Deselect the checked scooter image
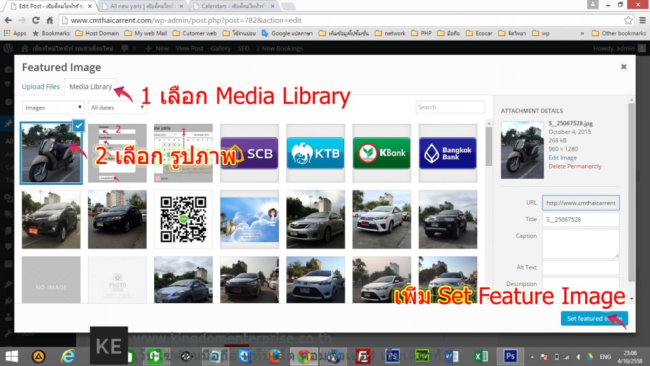Image resolution: width=650 pixels, height=366 pixels. click(x=78, y=126)
